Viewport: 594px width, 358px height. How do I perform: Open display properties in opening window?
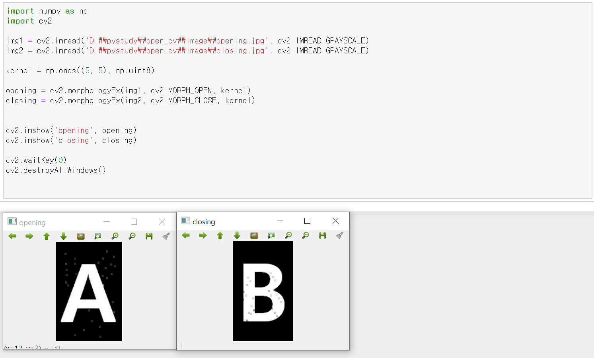(166, 236)
